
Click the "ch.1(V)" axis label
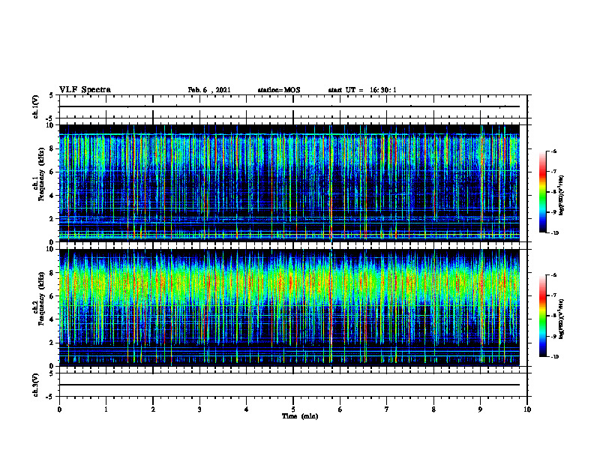point(35,106)
